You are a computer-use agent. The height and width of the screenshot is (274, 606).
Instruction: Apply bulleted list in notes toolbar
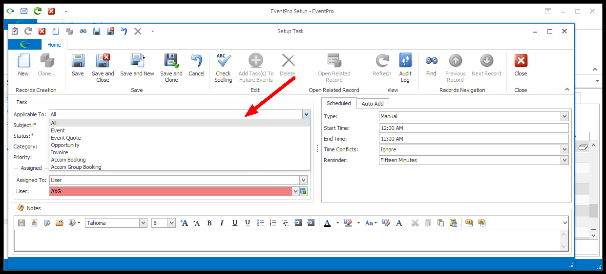coord(260,223)
